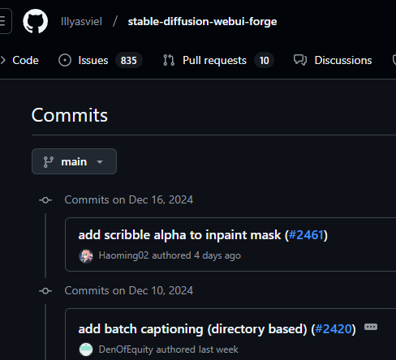Screen dimensions: 396x360
Task: Switch to the Issues tab
Action: [x=101, y=60]
